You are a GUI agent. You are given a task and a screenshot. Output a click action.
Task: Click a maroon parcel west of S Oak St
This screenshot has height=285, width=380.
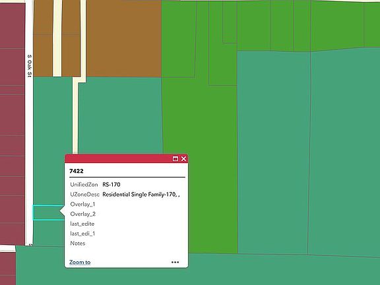[x=12, y=114]
